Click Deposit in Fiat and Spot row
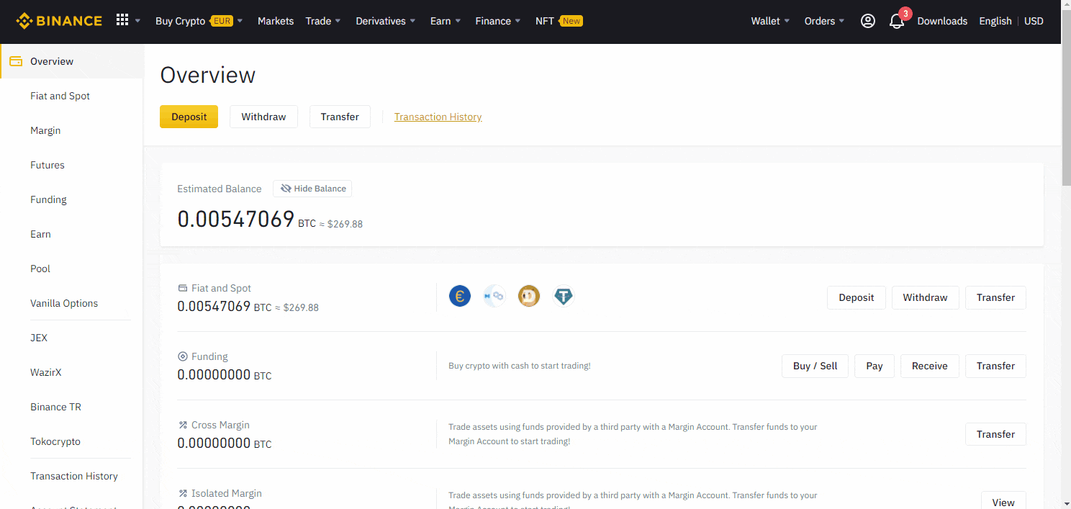Screen dimensions: 1071x509 pos(857,297)
